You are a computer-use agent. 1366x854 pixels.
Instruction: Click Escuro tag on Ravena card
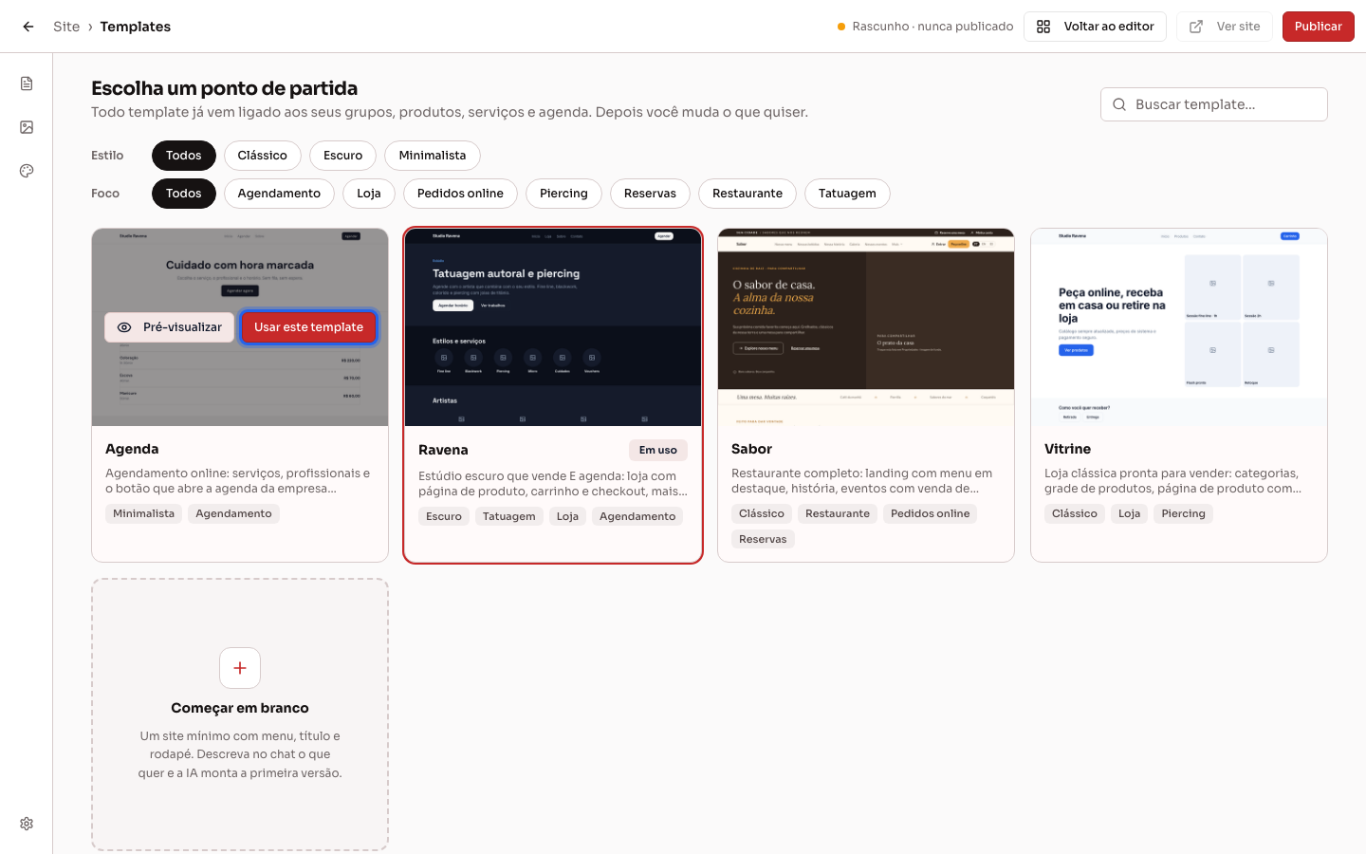(444, 516)
